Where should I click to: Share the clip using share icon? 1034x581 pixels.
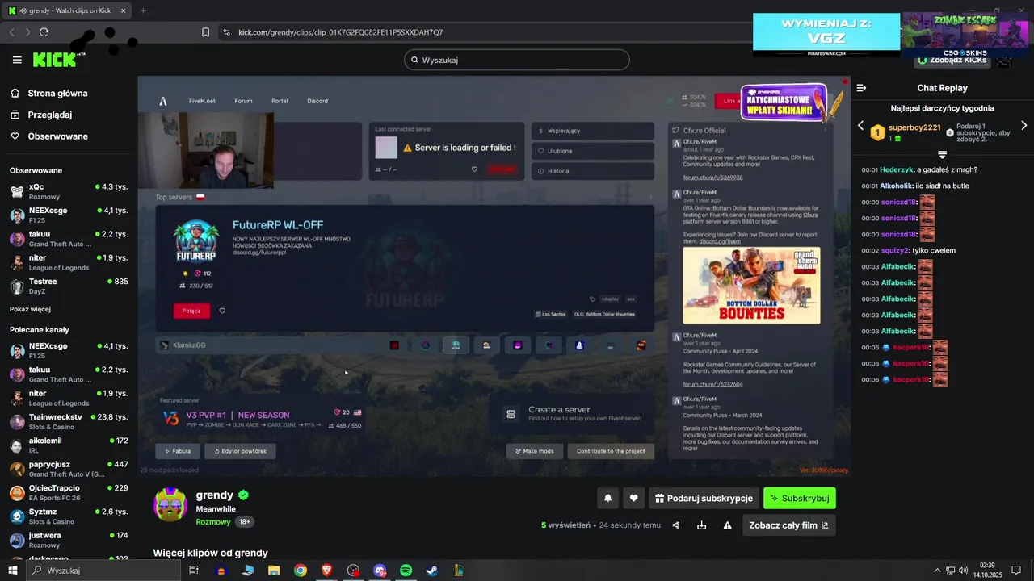(x=675, y=525)
